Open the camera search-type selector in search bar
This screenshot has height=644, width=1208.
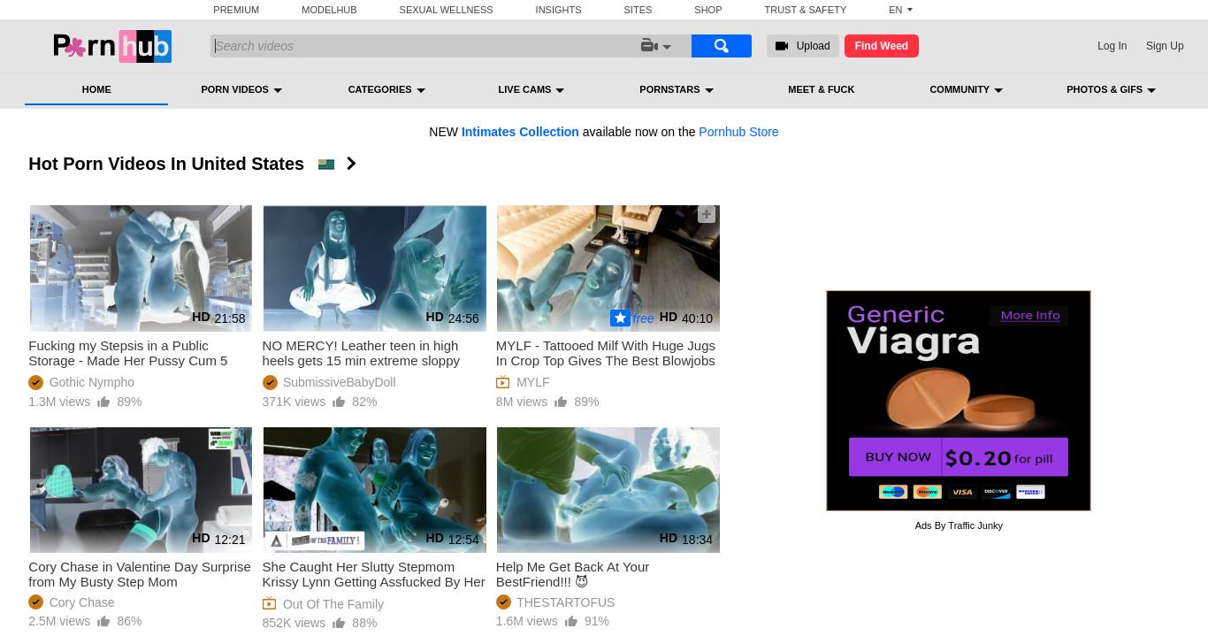pyautogui.click(x=656, y=46)
